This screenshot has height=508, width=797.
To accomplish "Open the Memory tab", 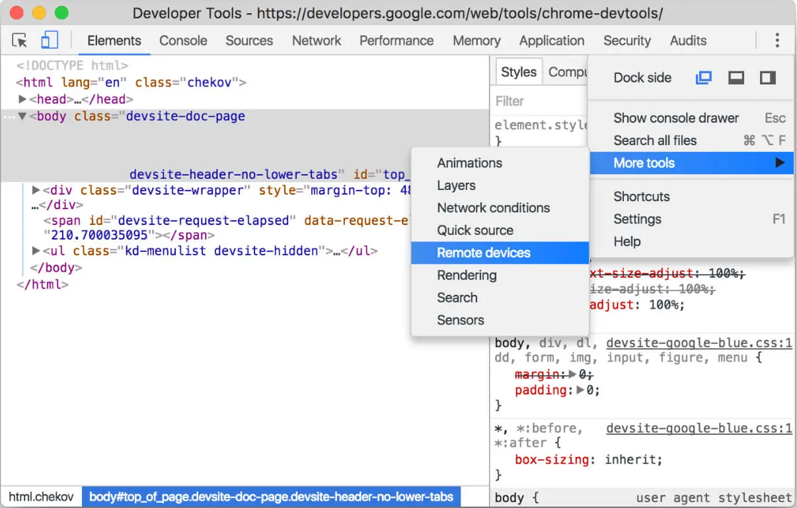I will point(476,40).
